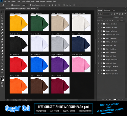This screenshot has width=127, height=116.
Task: Filter layers by pixel layer icon
Action: [x=111, y=14]
